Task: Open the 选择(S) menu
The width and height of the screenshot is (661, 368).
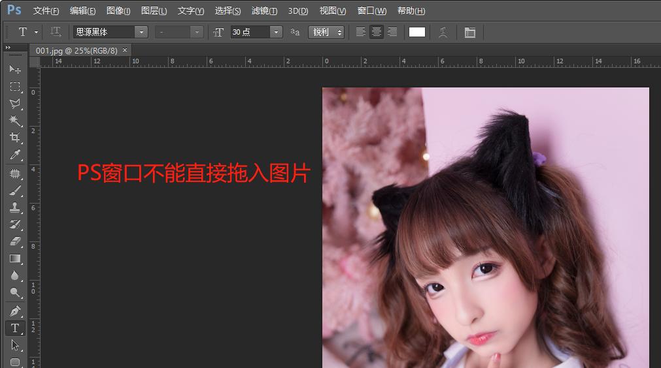Action: 228,10
